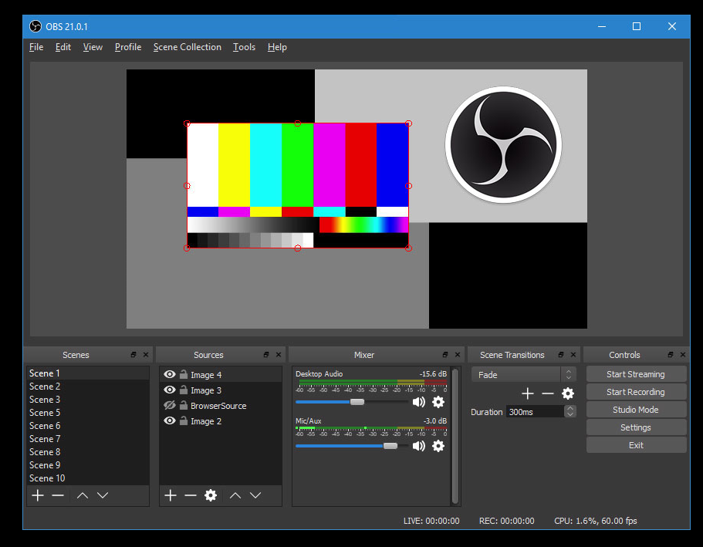The height and width of the screenshot is (547, 703).
Task: Add a new scene with plus icon
Action: click(x=37, y=495)
